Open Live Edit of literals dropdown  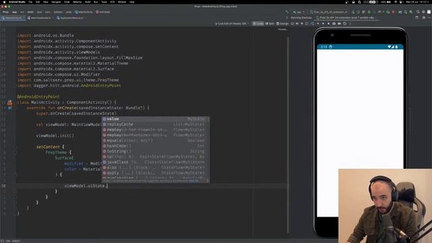(232, 24)
